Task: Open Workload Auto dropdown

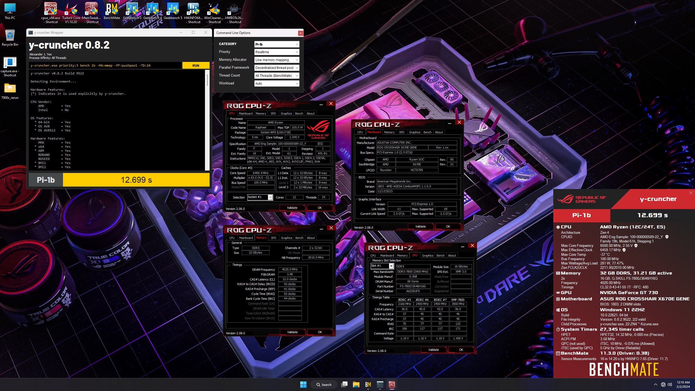Action: point(277,84)
